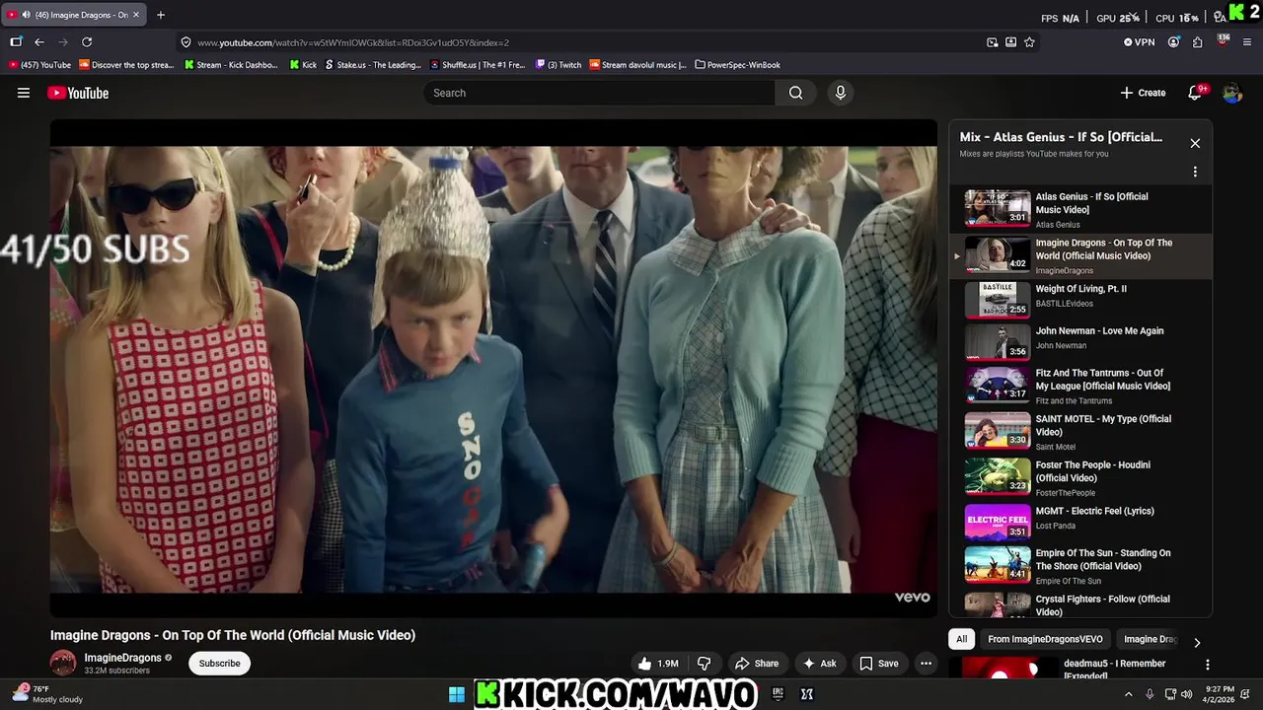1263x710 pixels.
Task: Click the video player to pause
Action: [493, 369]
